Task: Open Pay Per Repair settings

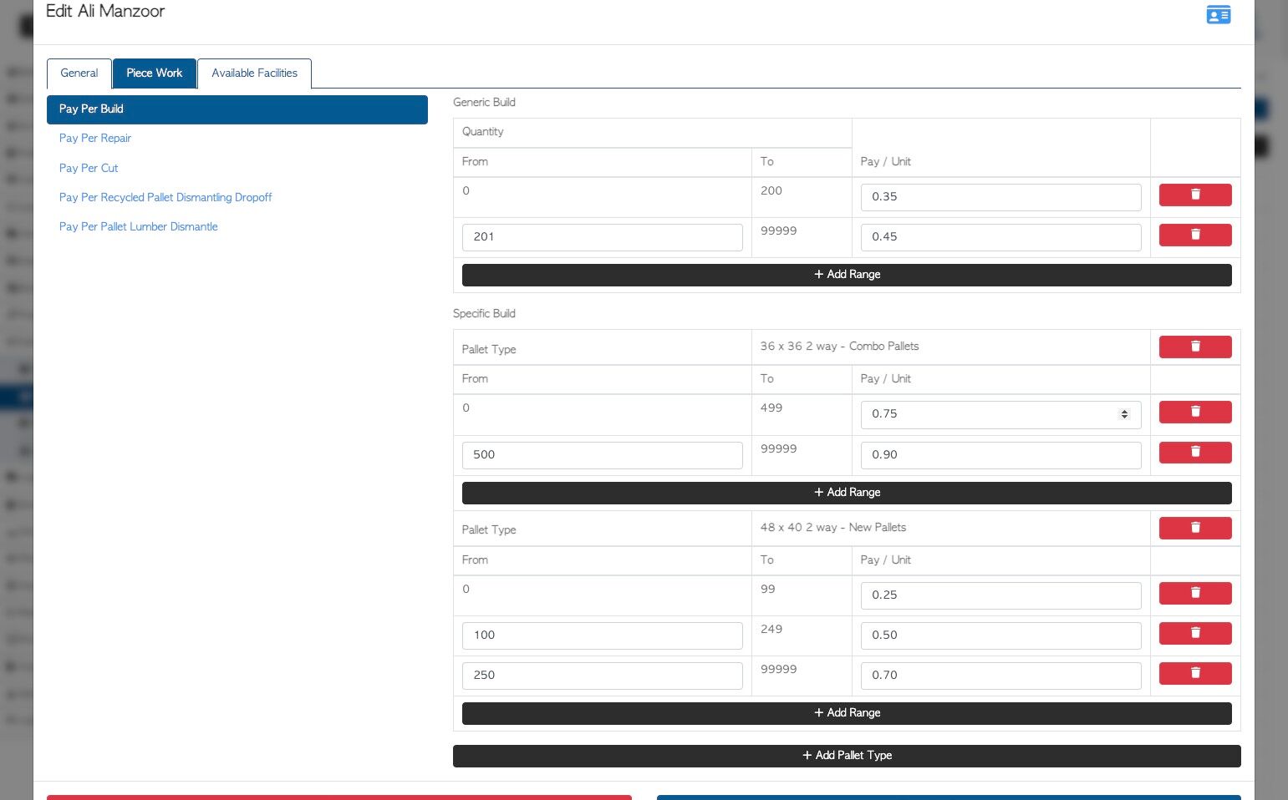Action: [95, 139]
